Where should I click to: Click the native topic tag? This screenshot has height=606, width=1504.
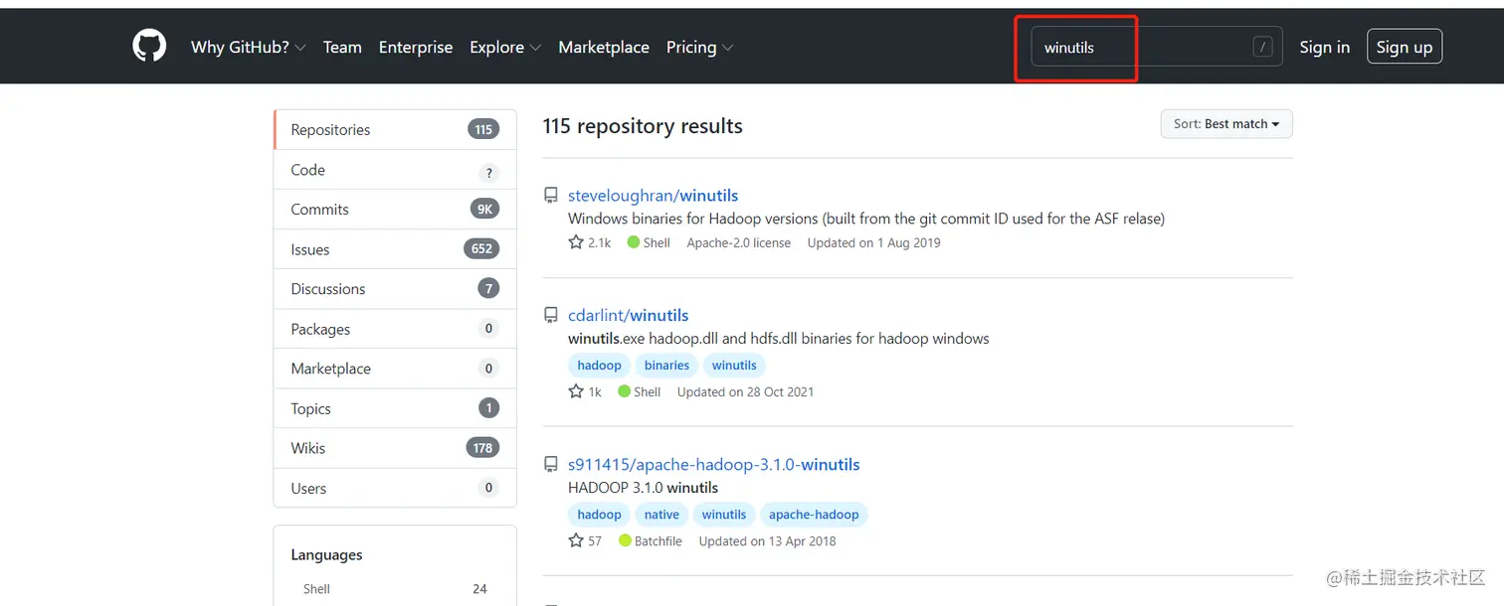pyautogui.click(x=661, y=515)
